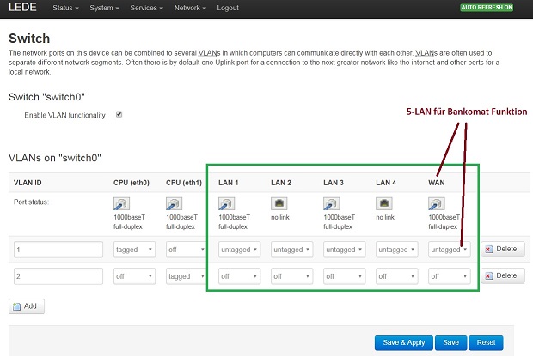Viewport: 533px width, 356px height.
Task: Click the LAN 1 connected port icon
Action: pyautogui.click(x=226, y=204)
